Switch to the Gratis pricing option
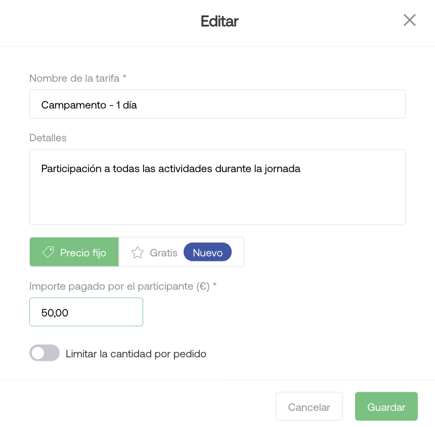 [x=182, y=252]
